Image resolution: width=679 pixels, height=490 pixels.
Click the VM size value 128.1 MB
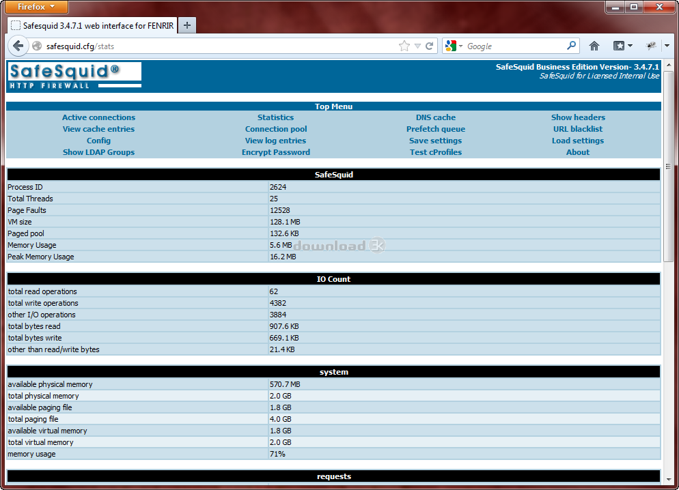[x=285, y=222]
